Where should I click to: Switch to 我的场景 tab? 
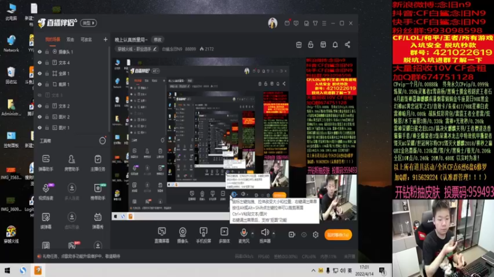[52, 39]
